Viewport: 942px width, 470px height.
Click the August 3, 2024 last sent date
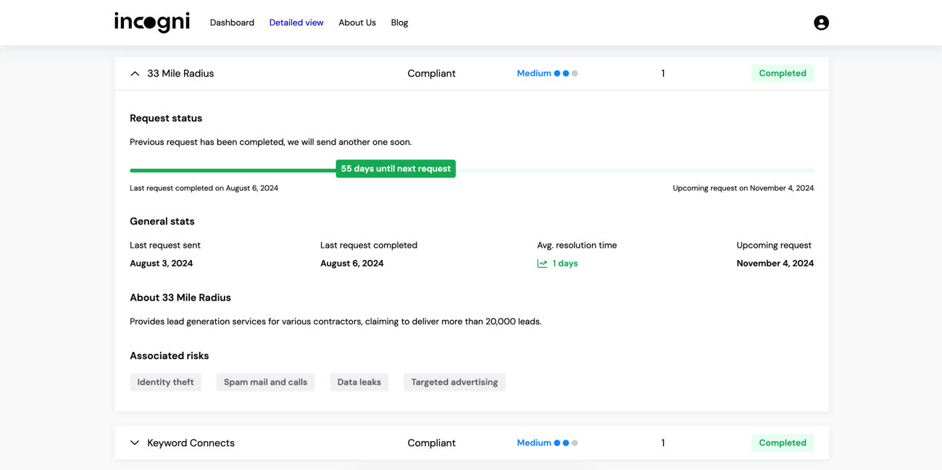pyautogui.click(x=161, y=264)
